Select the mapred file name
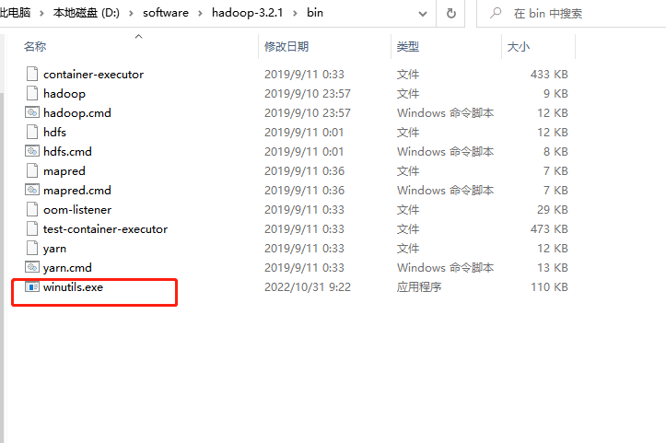 click(64, 171)
